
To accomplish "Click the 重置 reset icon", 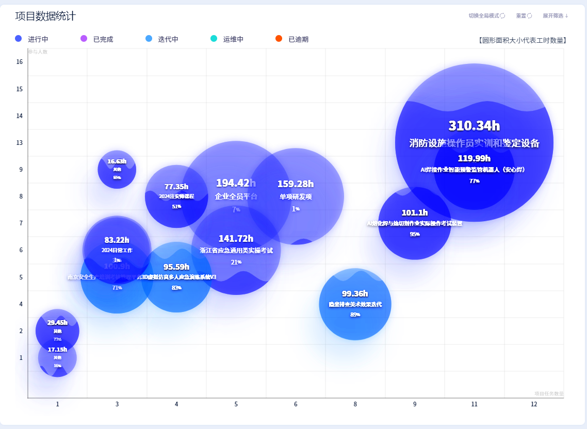I will [529, 15].
